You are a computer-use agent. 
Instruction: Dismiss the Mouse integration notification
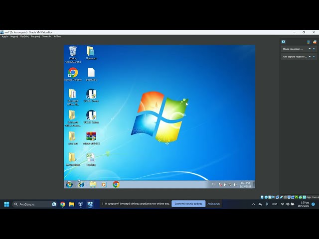tap(314, 49)
